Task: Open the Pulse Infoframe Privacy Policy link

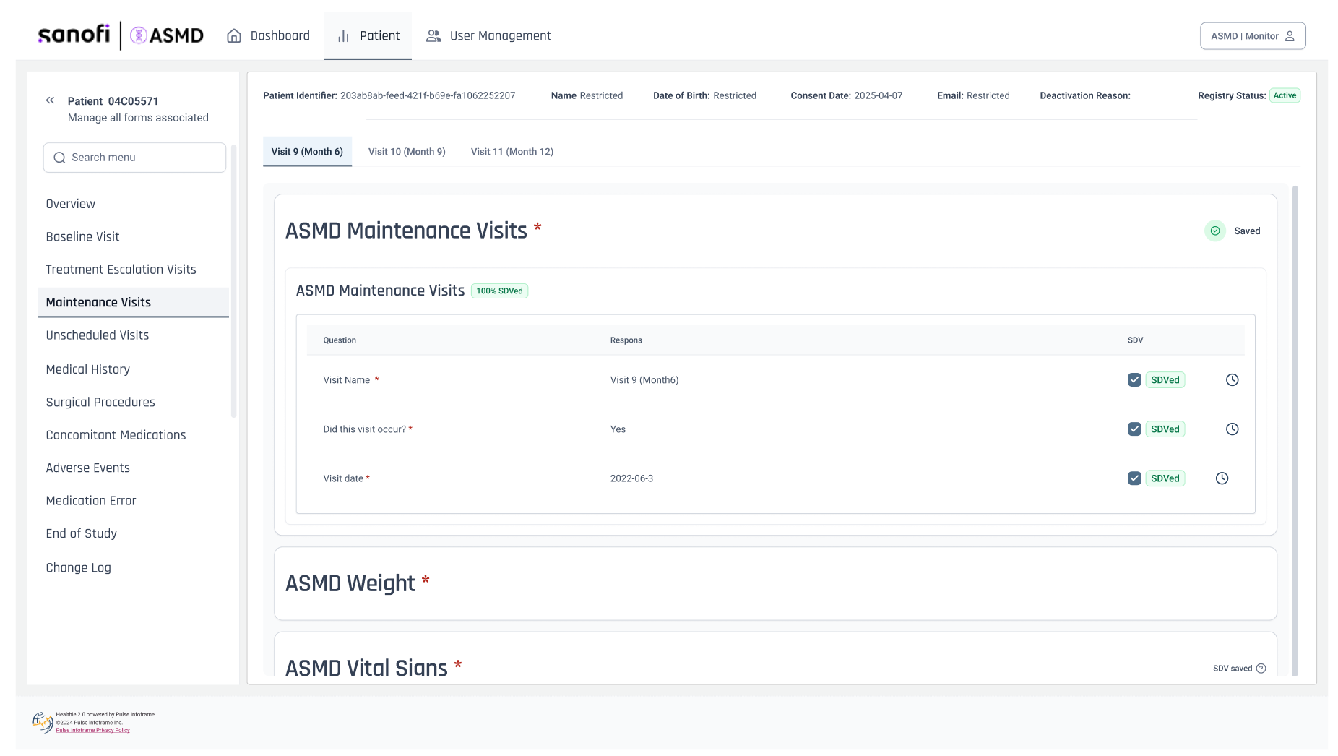Action: [x=93, y=730]
